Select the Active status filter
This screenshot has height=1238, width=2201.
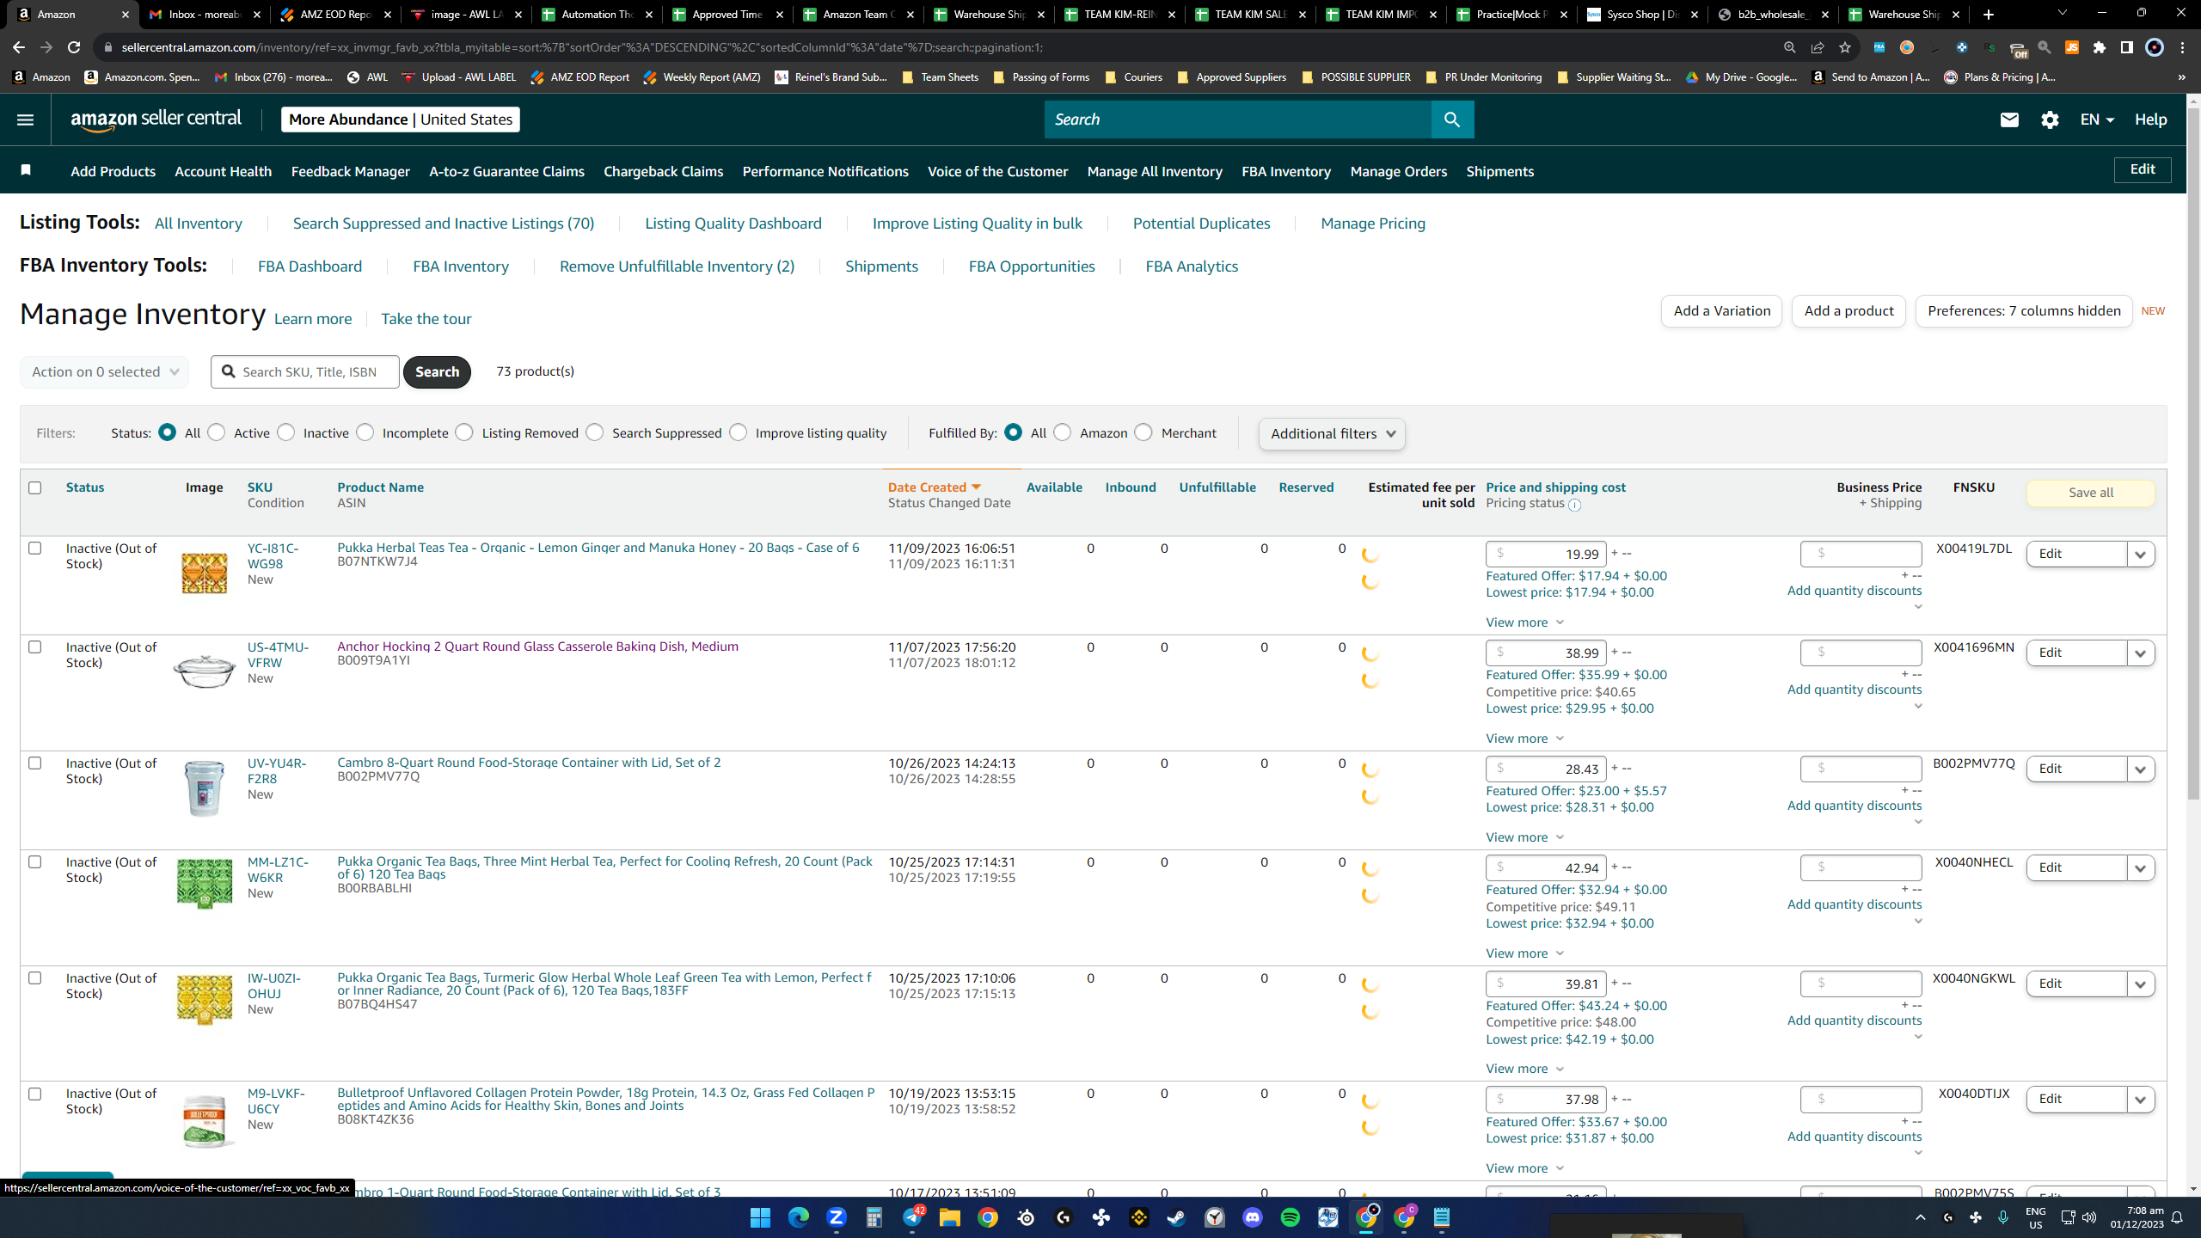pos(217,432)
